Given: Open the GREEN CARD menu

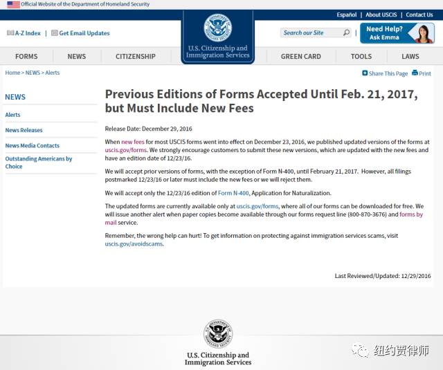Looking at the screenshot, I should tap(300, 57).
